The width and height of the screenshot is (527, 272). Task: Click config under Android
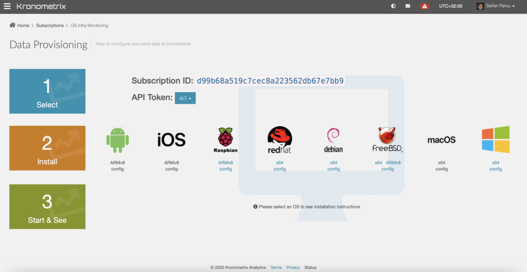[118, 169]
